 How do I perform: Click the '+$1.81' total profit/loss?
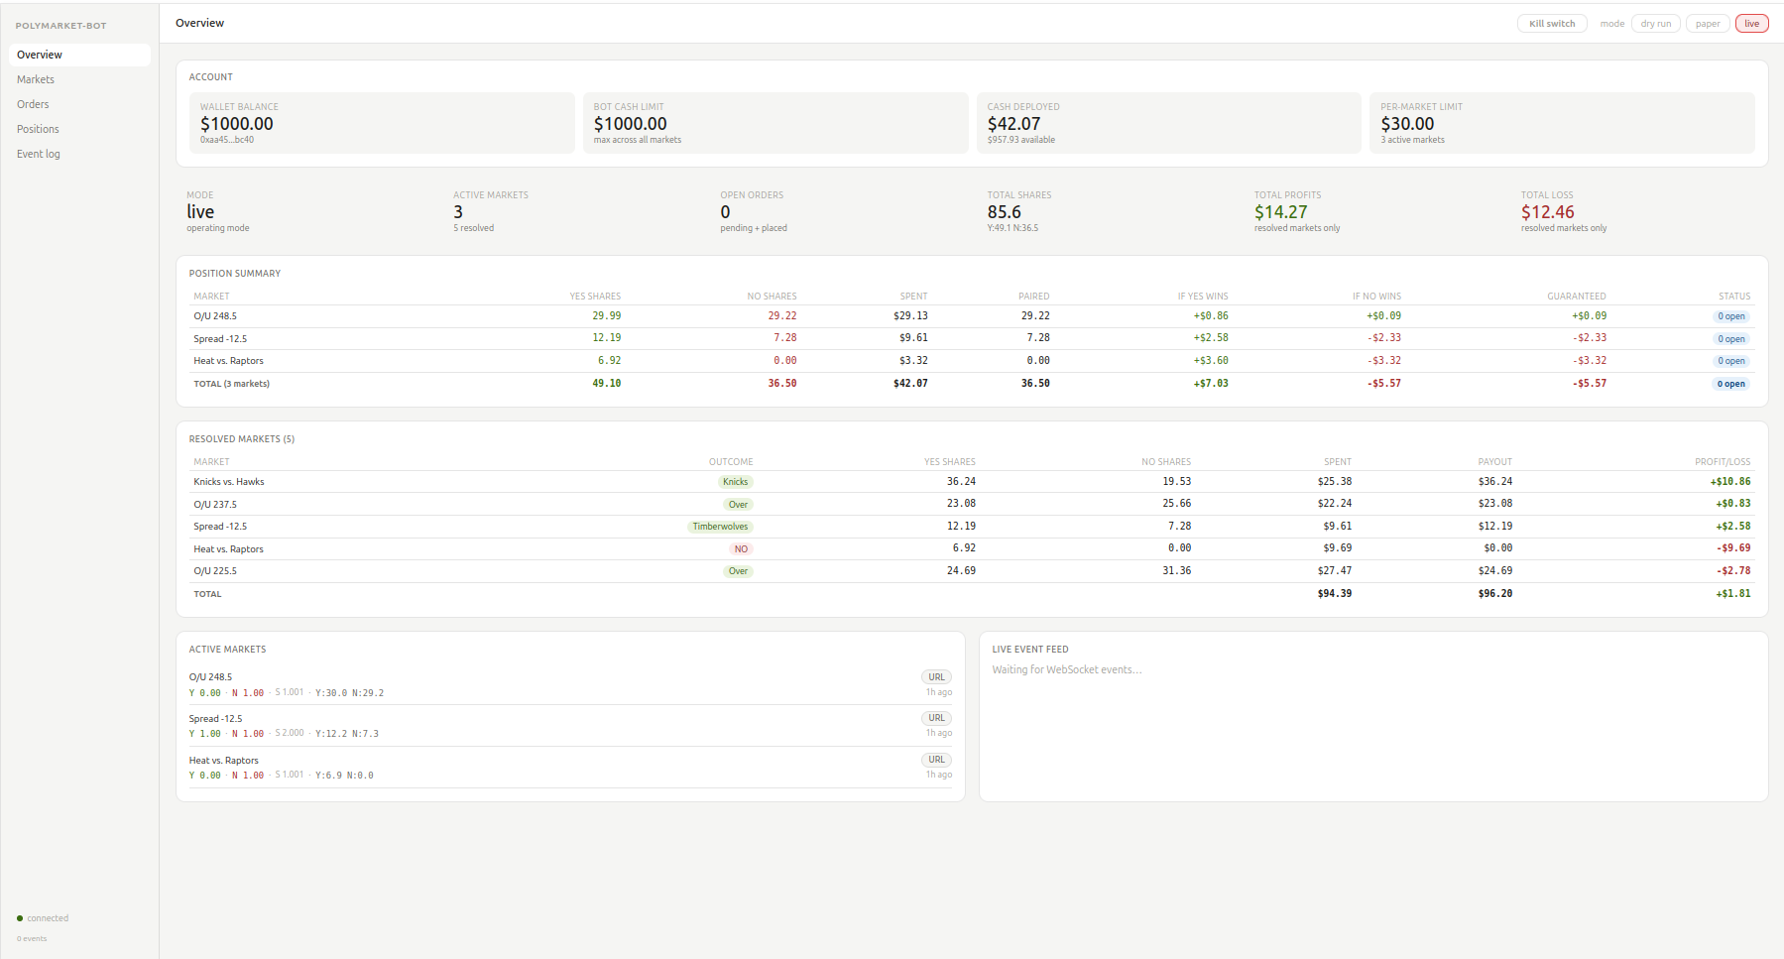(1733, 594)
